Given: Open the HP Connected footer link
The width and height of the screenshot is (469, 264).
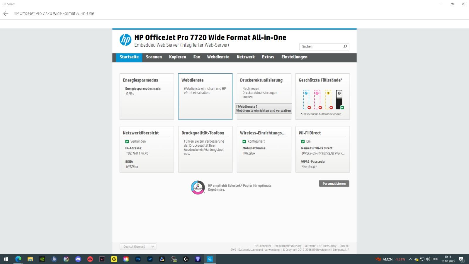Looking at the screenshot, I should click(x=263, y=246).
